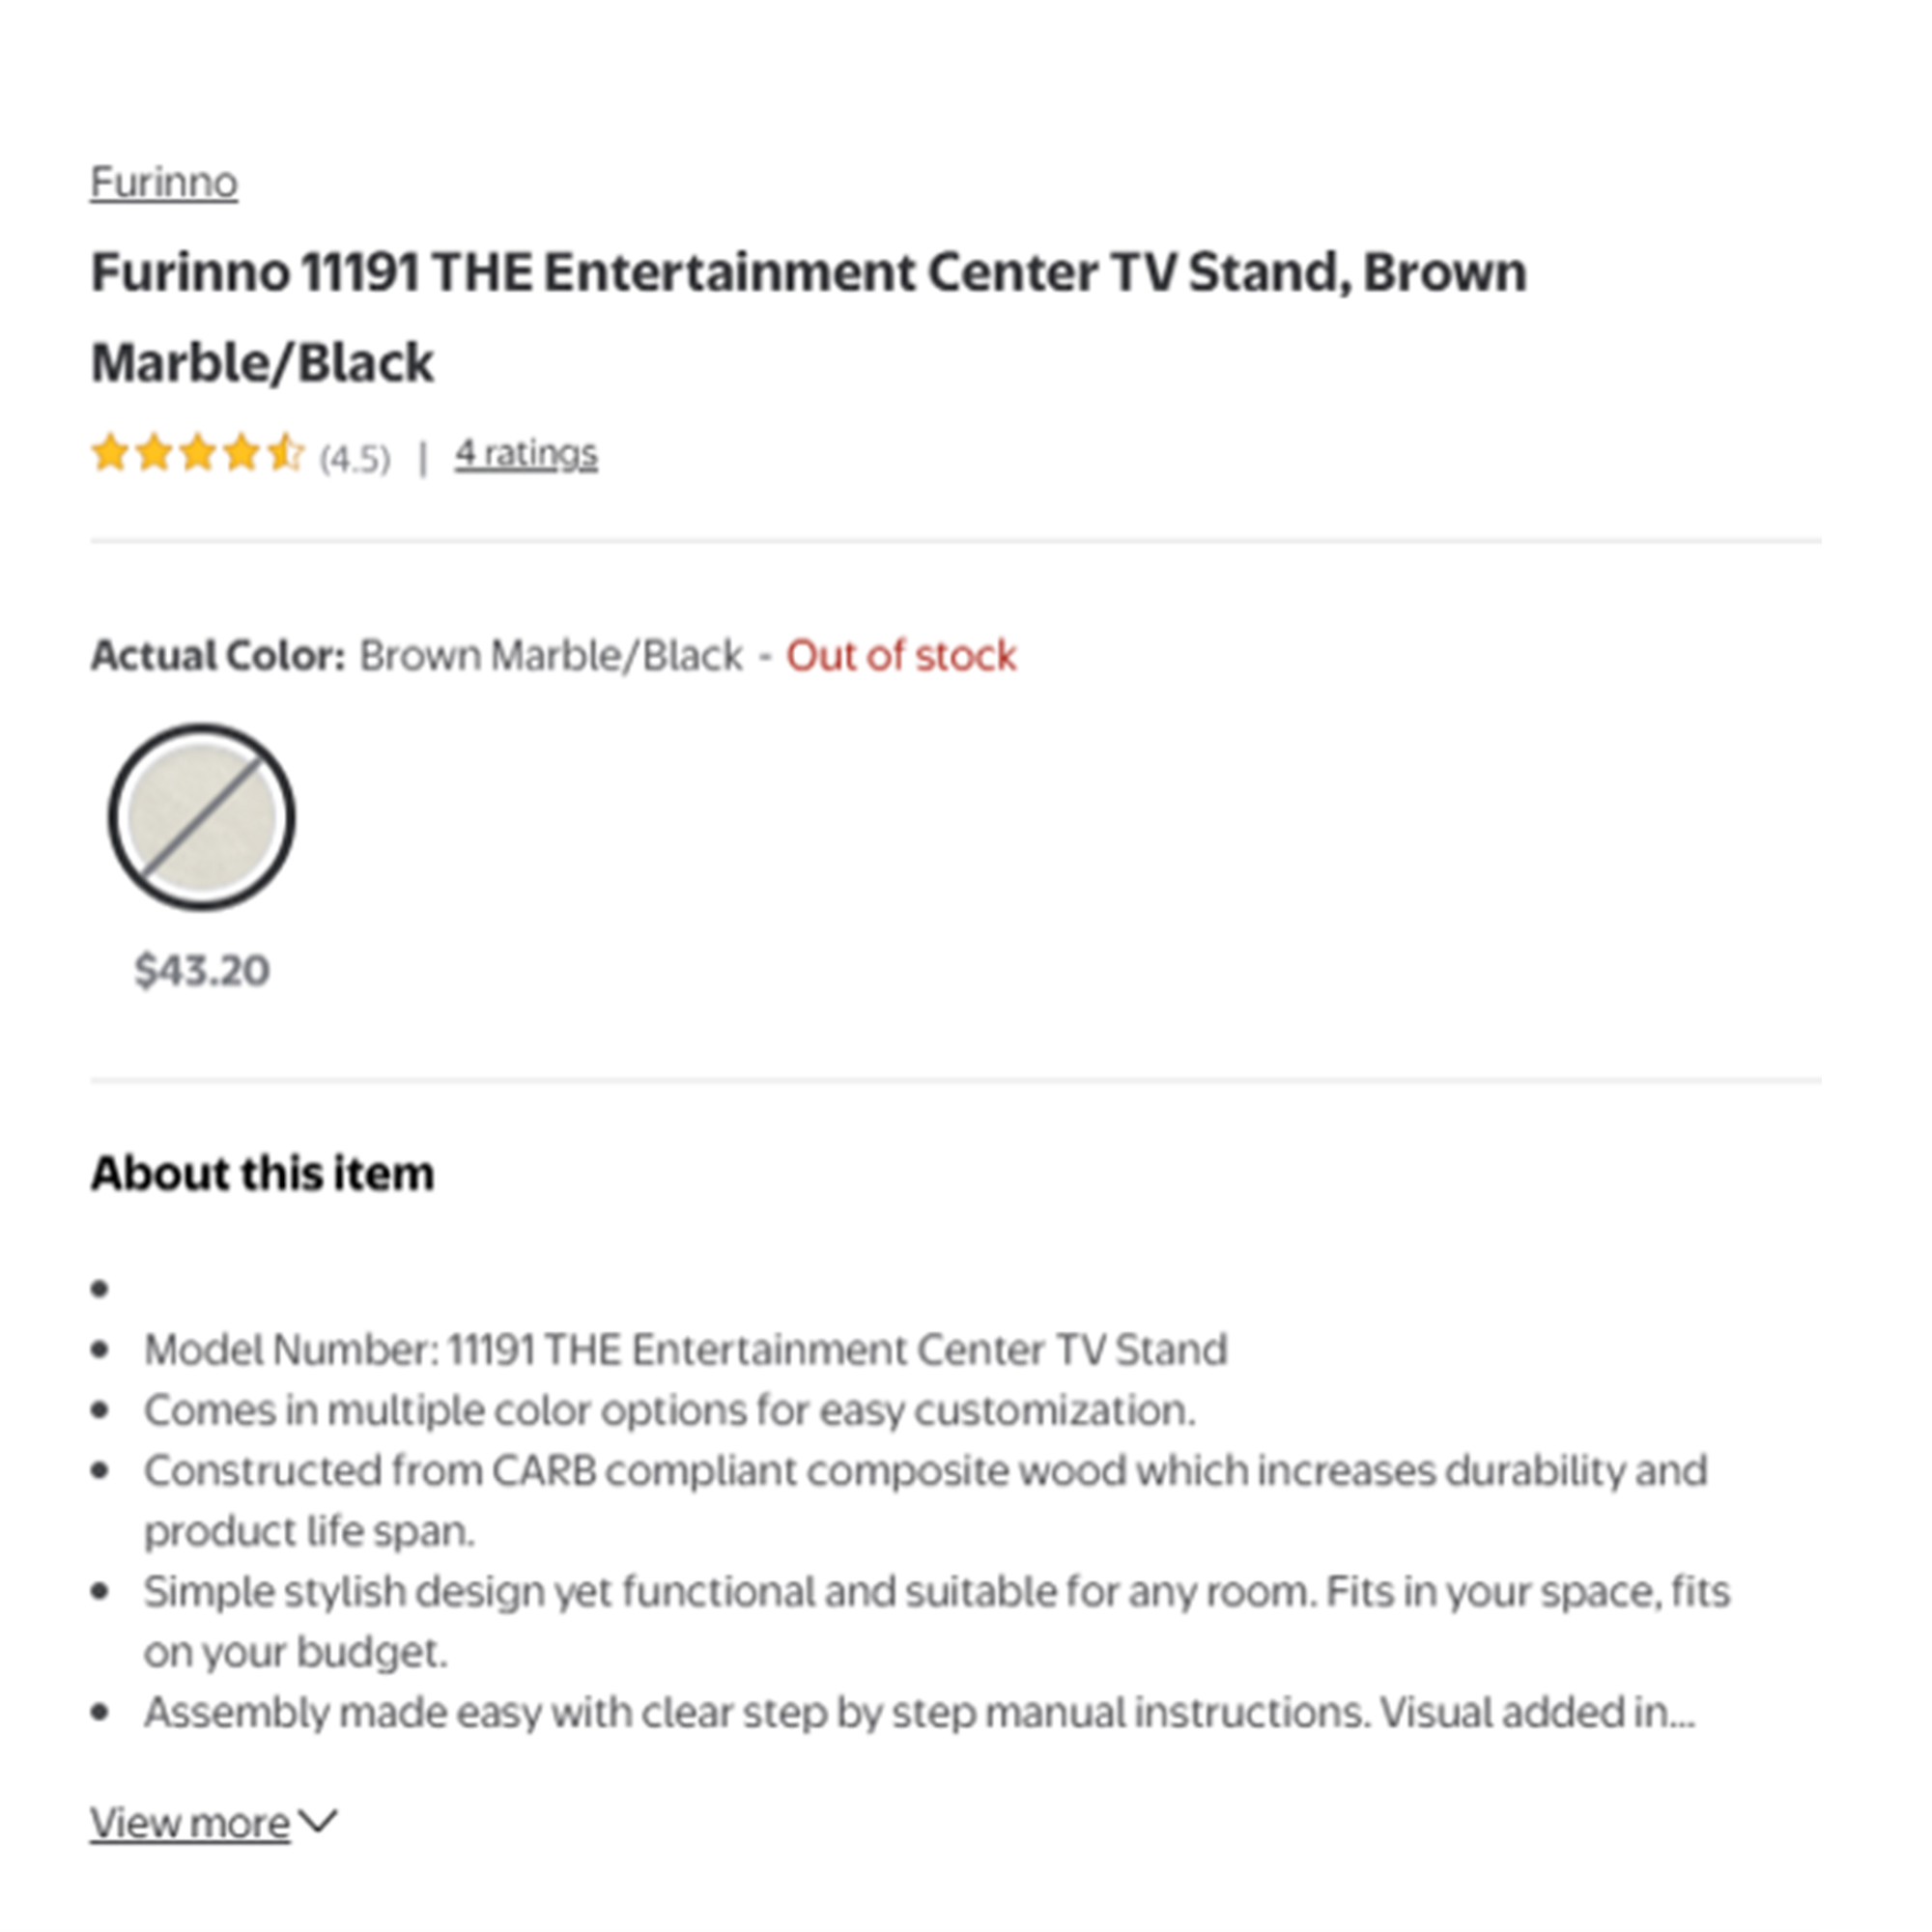Select the Brown Marble/Black color swatch
This screenshot has height=1932, width=1932.
point(202,817)
